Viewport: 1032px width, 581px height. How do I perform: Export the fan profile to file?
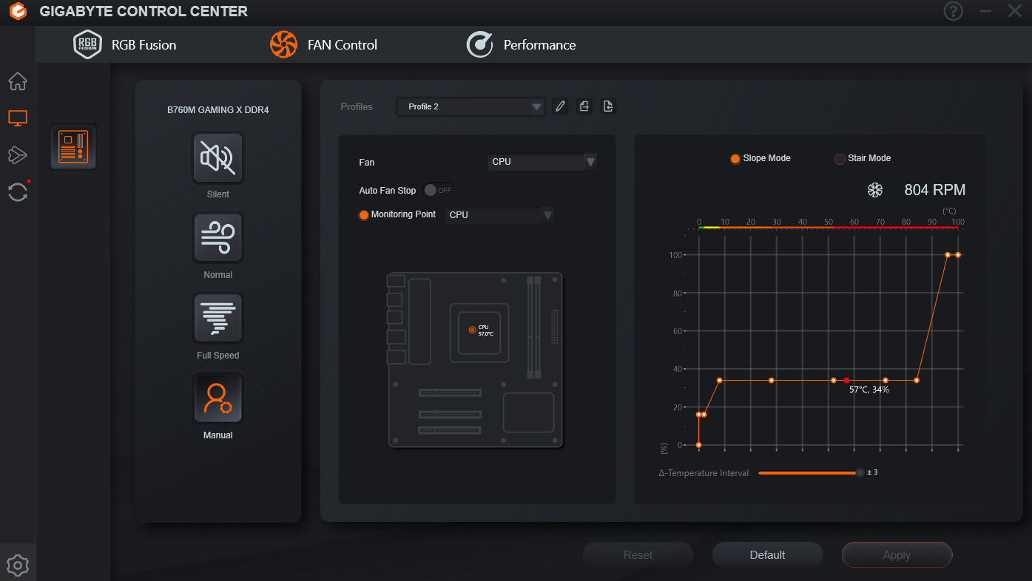point(584,106)
